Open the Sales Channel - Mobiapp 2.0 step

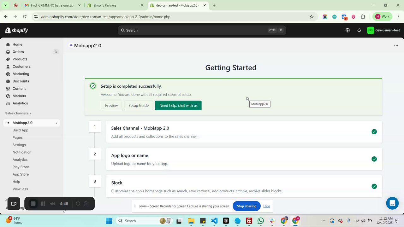[244, 132]
